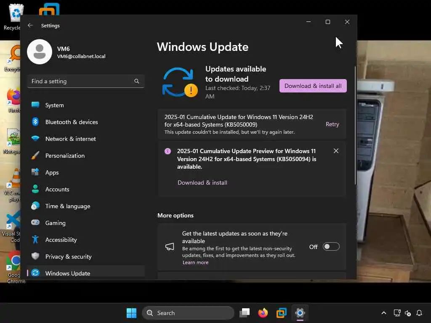The image size is (431, 323).
Task: Open Firefox from the taskbar
Action: (x=263, y=313)
